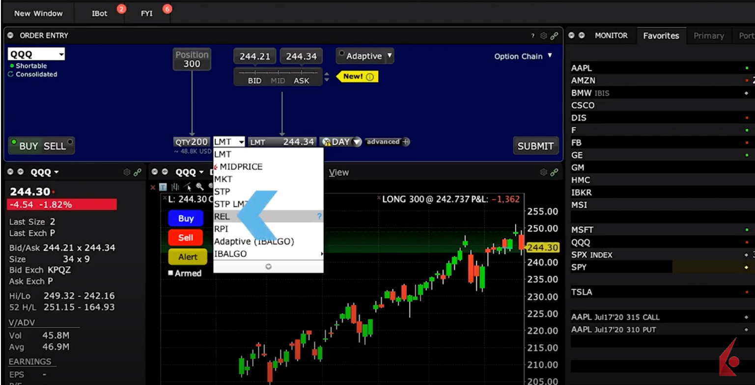This screenshot has height=385, width=755.
Task: Click the info icon on New! tag
Action: [370, 77]
